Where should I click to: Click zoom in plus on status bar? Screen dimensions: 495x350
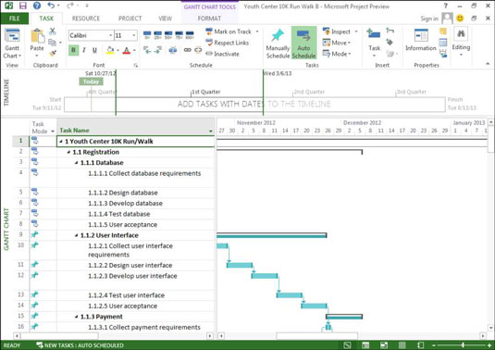click(489, 345)
